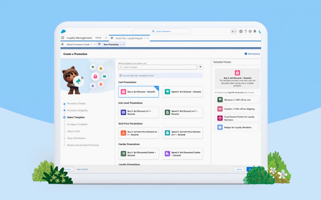Expand the New Promotion subtab chevron
This screenshot has height=200, width=321.
[121, 44]
